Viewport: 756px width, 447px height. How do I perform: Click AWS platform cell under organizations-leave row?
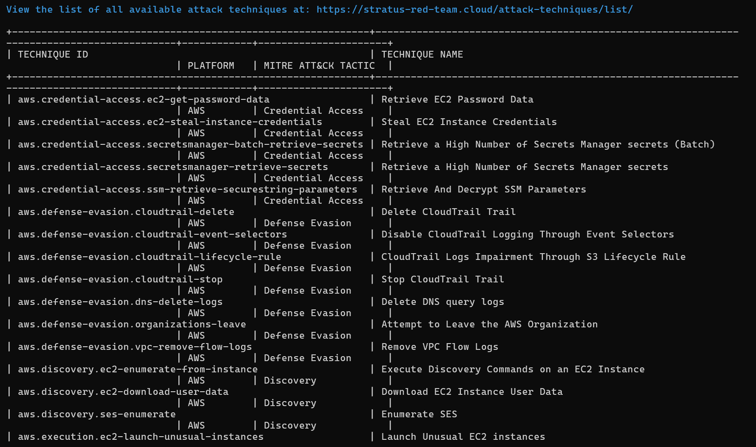click(196, 335)
